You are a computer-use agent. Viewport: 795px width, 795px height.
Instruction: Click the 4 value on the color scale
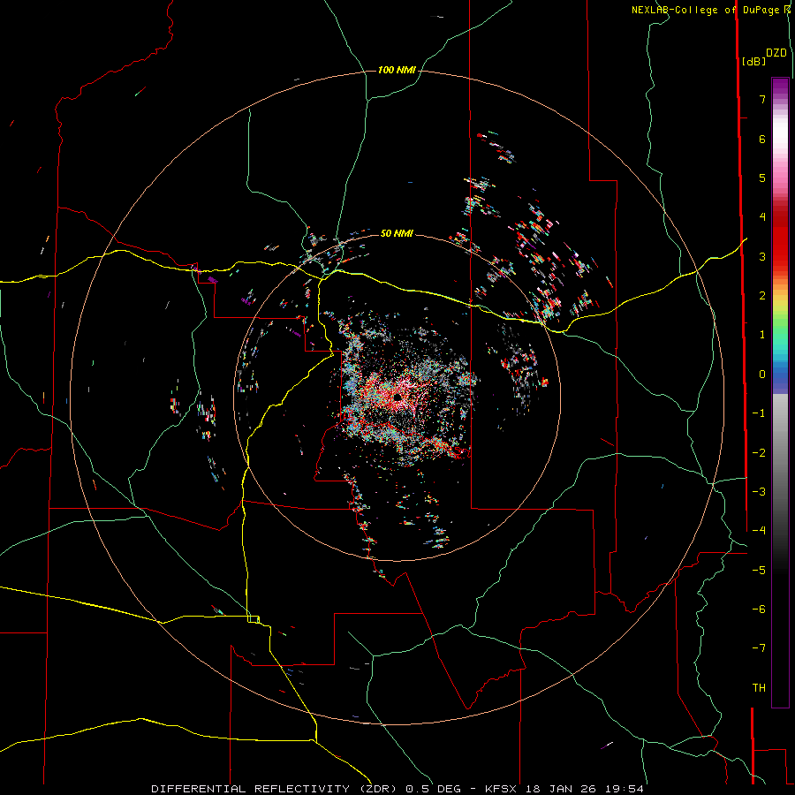click(x=762, y=217)
